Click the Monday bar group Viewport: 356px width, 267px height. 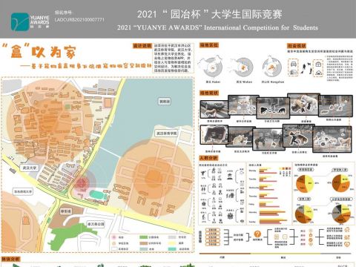268,171
